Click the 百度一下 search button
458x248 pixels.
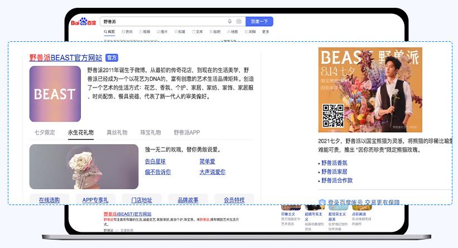pos(259,21)
